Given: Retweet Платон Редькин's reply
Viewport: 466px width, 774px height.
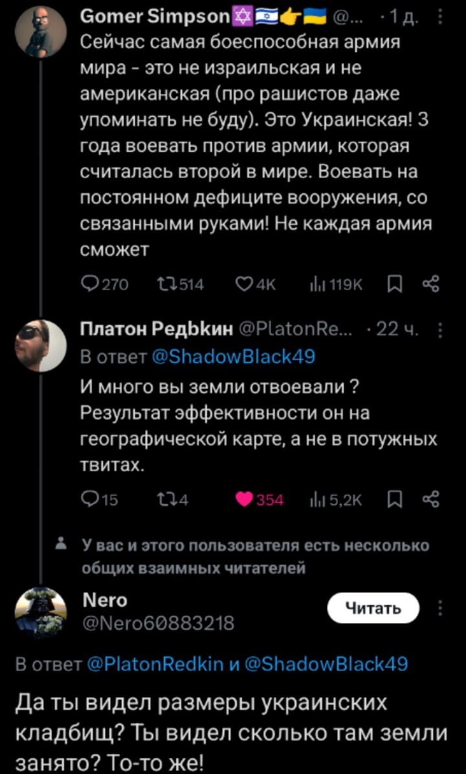Looking at the screenshot, I should click(x=166, y=500).
